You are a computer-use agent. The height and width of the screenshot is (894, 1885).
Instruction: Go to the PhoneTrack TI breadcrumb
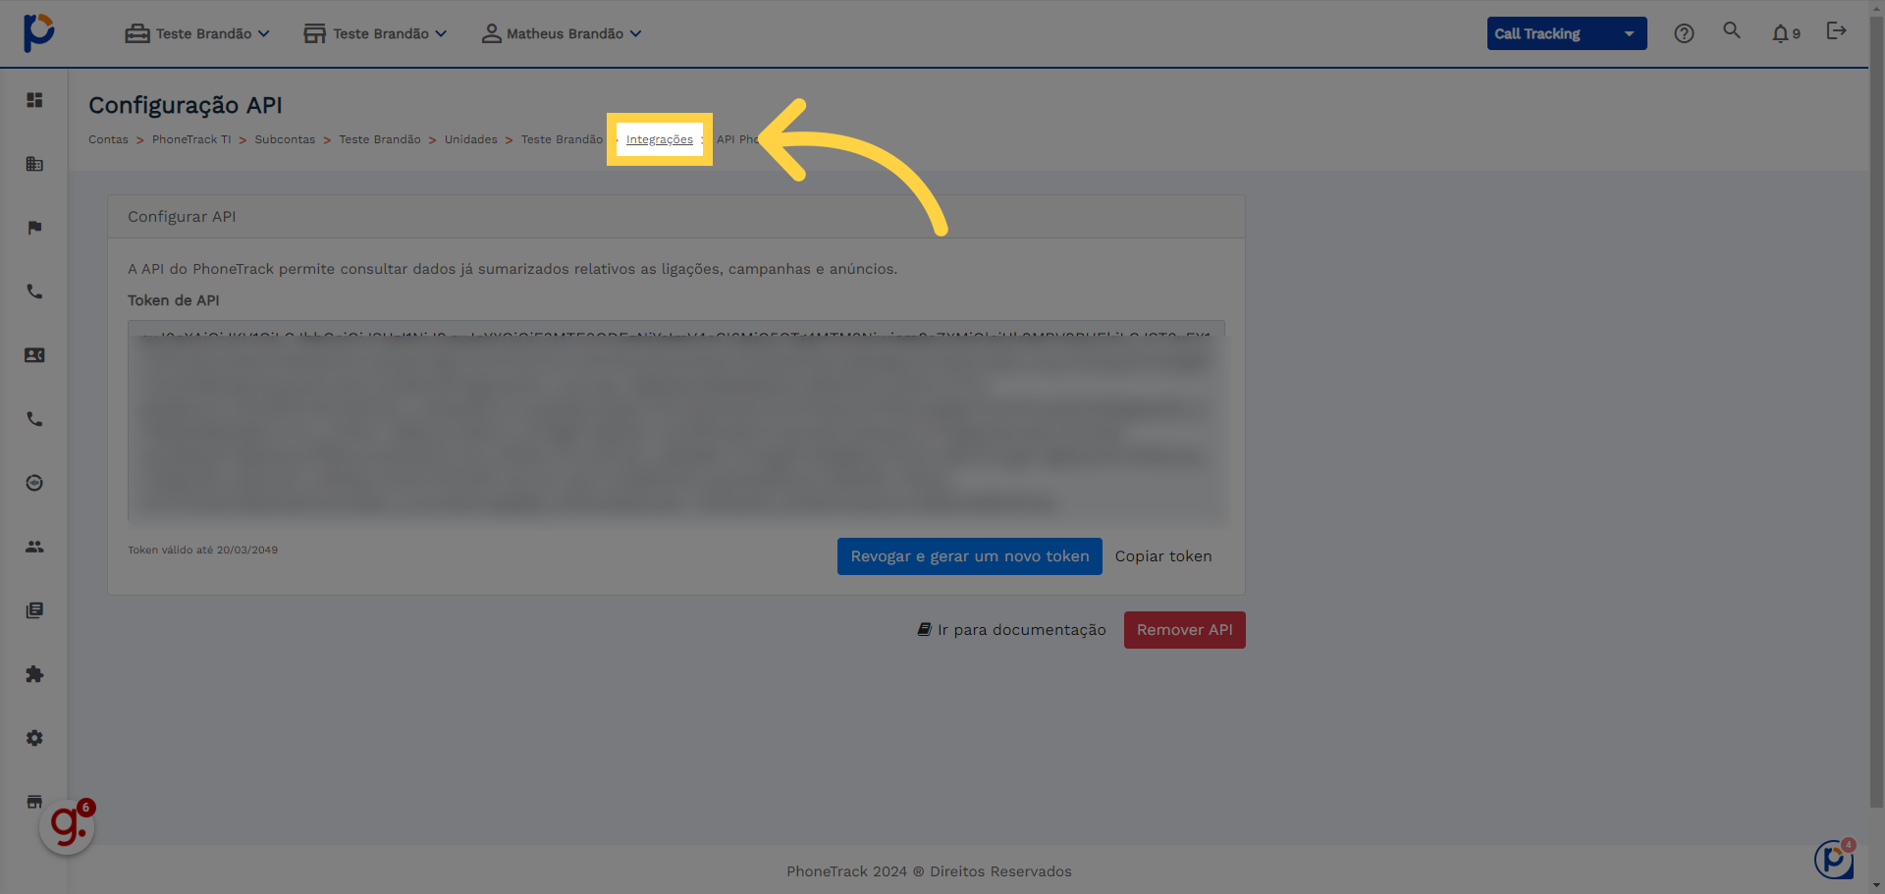pos(191,139)
